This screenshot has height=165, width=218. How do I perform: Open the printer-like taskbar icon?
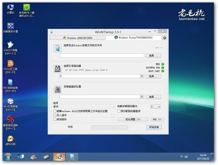coord(33,157)
